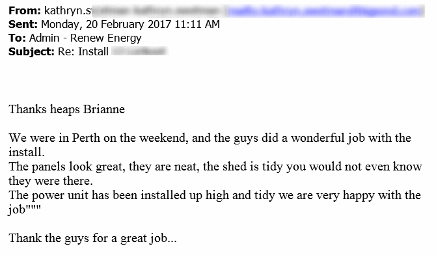
Task: Click the greeting line "Thanks heaps"
Action: [x=44, y=109]
